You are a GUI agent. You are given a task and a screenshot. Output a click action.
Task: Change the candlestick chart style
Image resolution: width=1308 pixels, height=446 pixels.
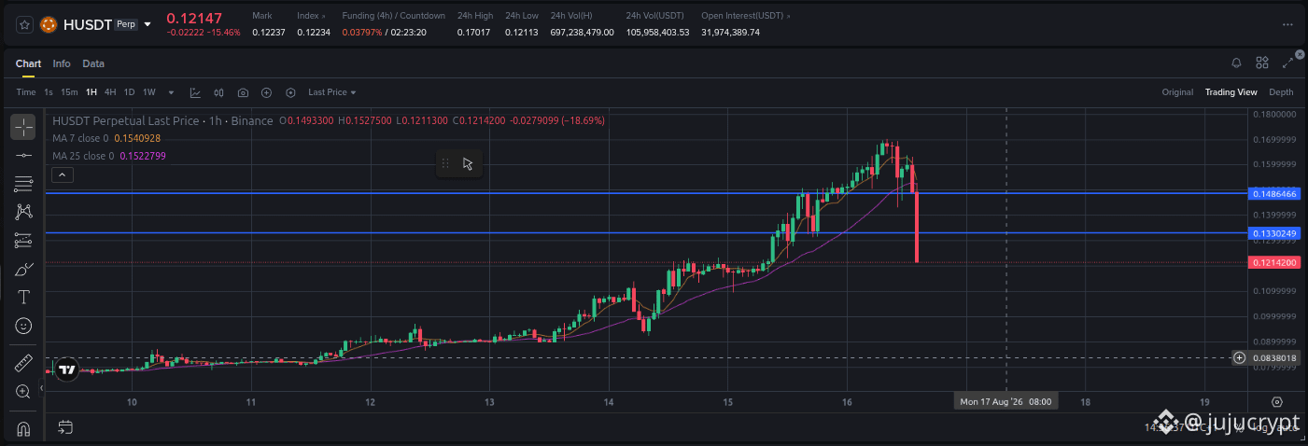[219, 92]
